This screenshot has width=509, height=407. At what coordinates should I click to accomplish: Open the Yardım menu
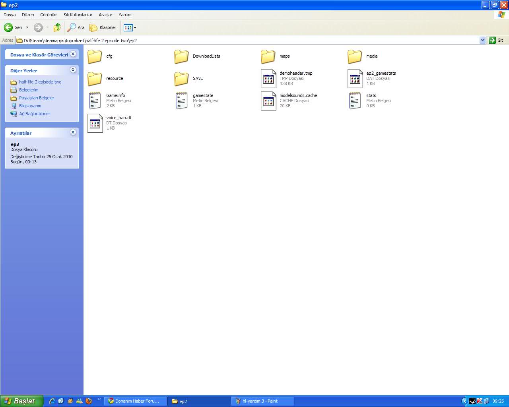[125, 15]
